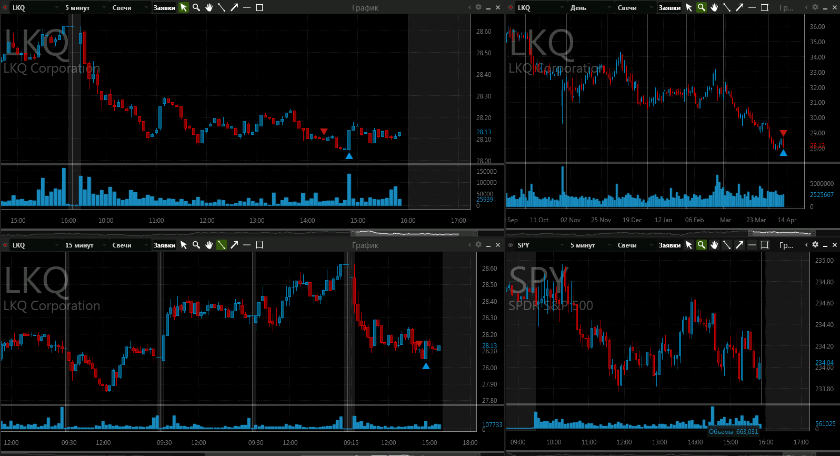Select the hand pan tool in the LKQ 15-minute chart
Image resolution: width=840 pixels, height=456 pixels.
209,245
